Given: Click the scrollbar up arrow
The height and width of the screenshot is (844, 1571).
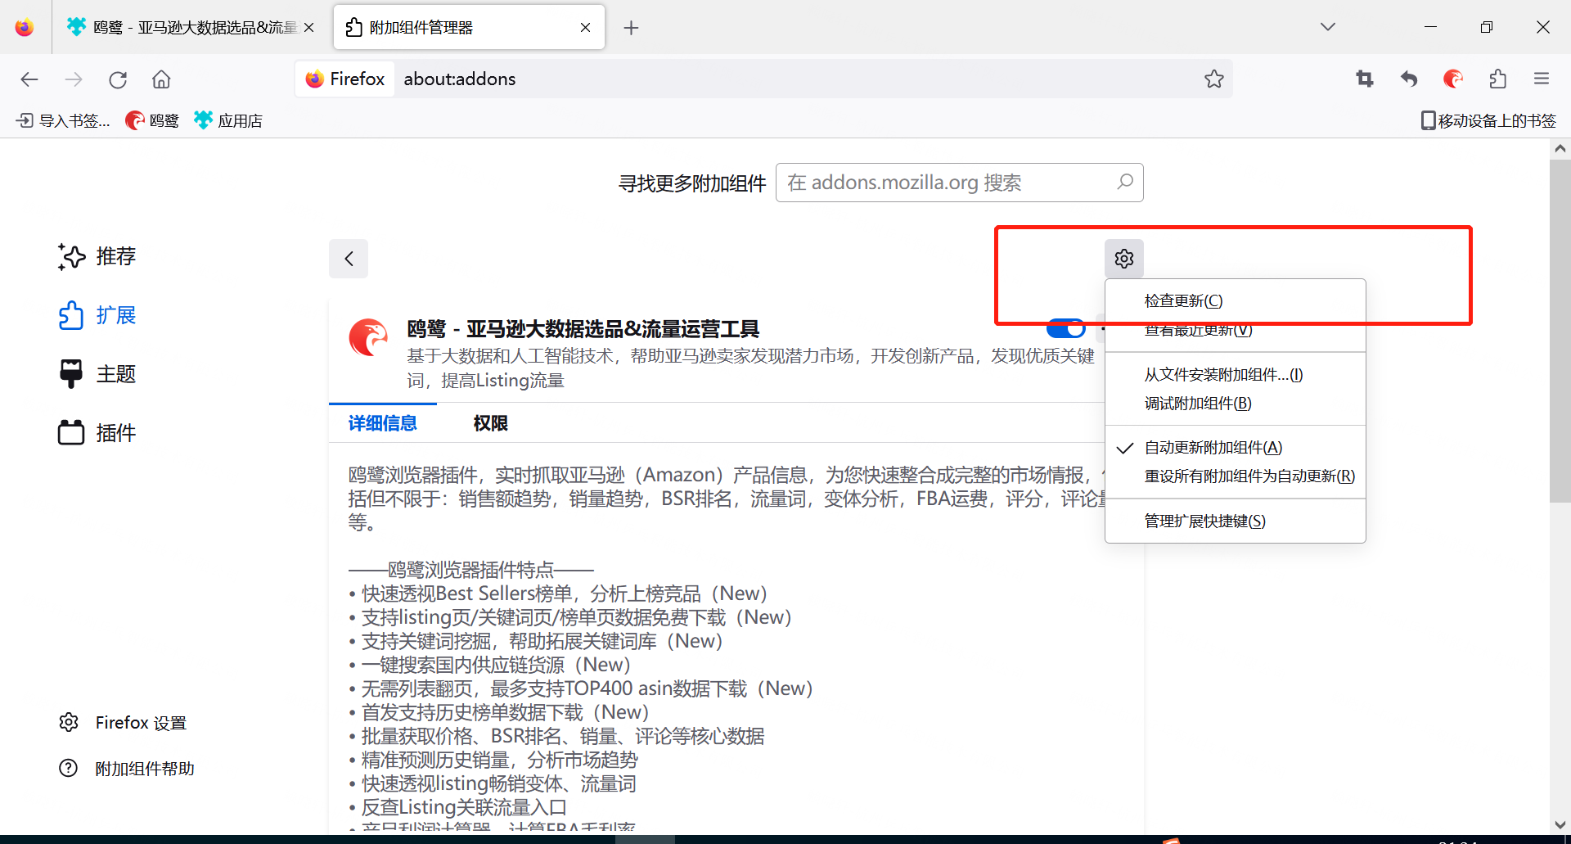Looking at the screenshot, I should tap(1560, 149).
